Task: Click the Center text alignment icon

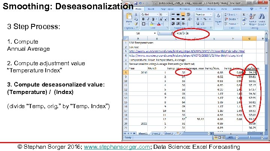Action: tap(178, 19)
